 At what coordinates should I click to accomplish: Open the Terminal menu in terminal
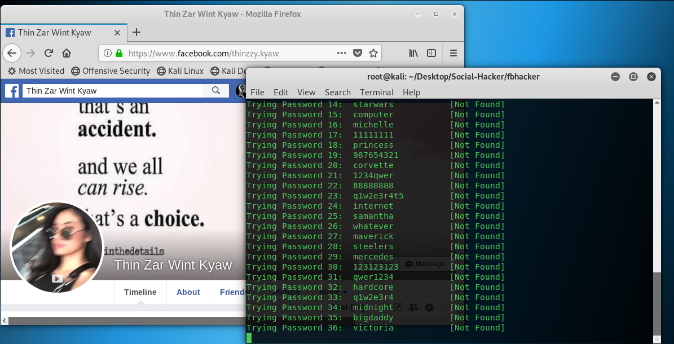[x=377, y=92]
